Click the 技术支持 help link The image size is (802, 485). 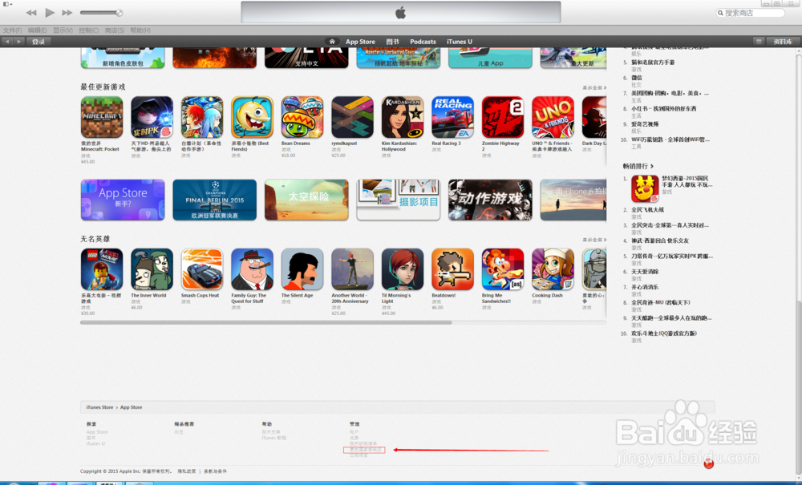pyautogui.click(x=271, y=432)
